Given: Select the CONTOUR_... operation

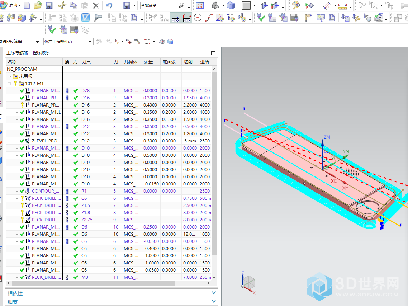Looking at the screenshot, I should click(46, 191).
